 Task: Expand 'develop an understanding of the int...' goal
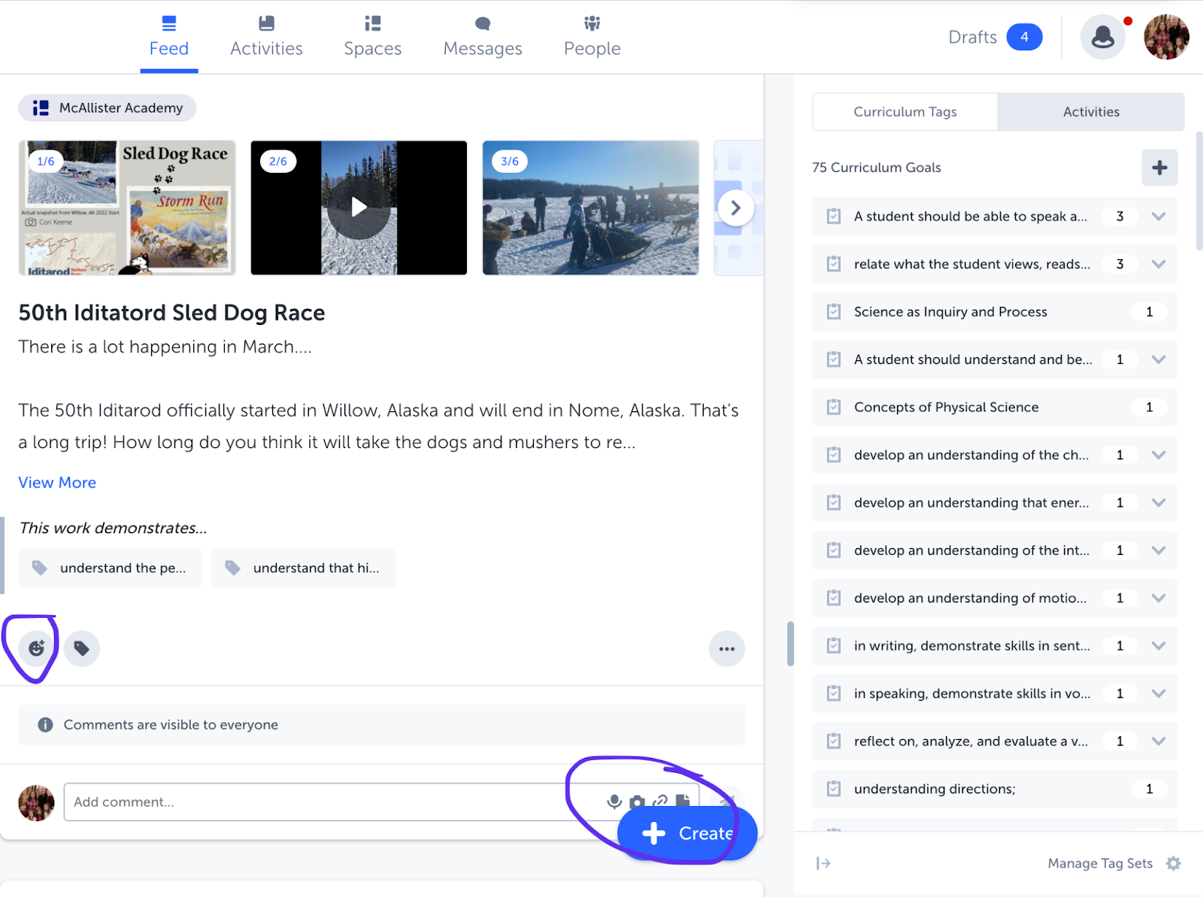pos(1159,550)
